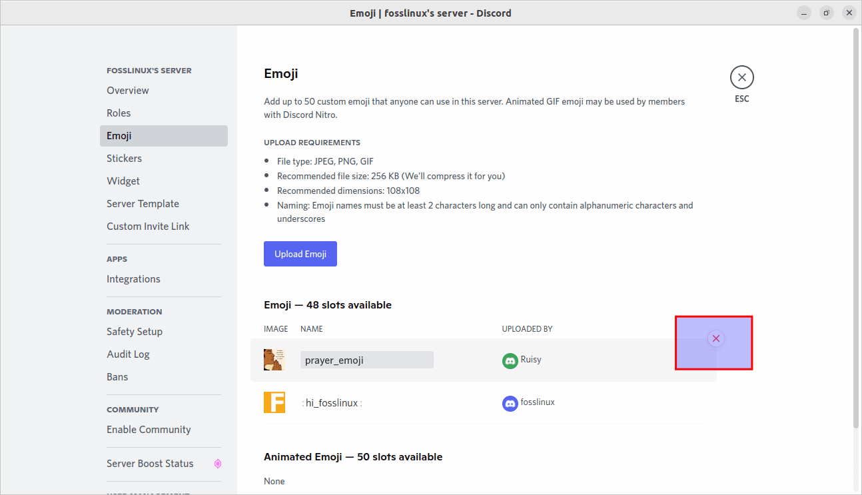Click the 'None' text under Animated Emoji
The width and height of the screenshot is (862, 495).
(x=274, y=481)
